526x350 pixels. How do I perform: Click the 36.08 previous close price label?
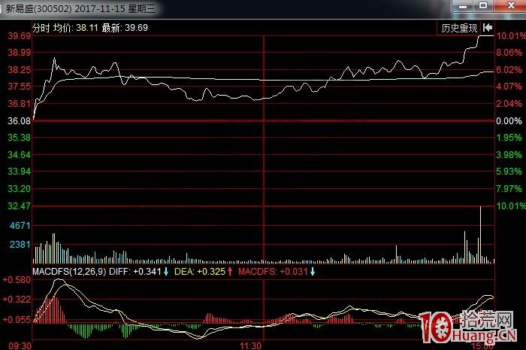click(19, 121)
